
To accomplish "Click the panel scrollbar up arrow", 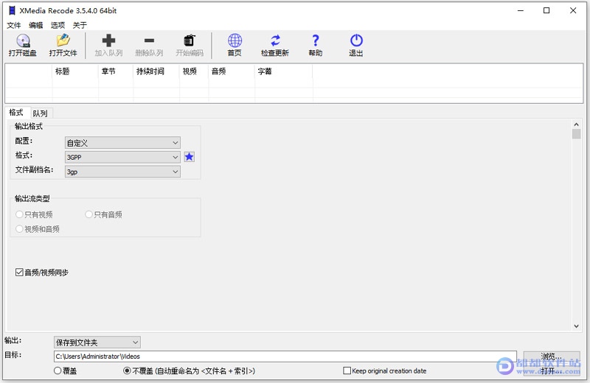I will pyautogui.click(x=576, y=124).
